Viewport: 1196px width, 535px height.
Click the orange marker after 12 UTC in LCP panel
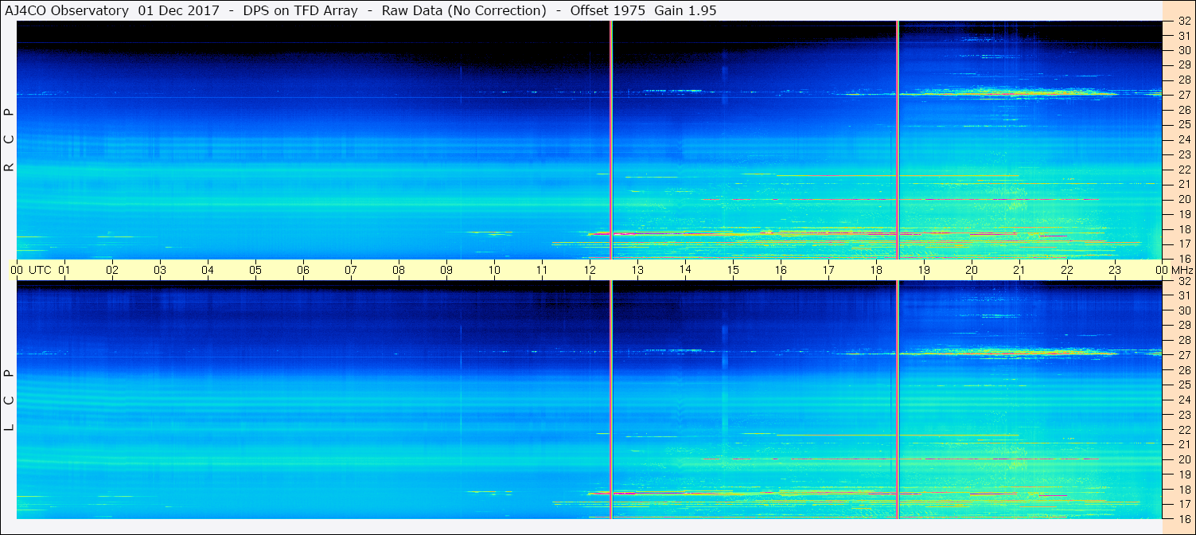click(611, 400)
